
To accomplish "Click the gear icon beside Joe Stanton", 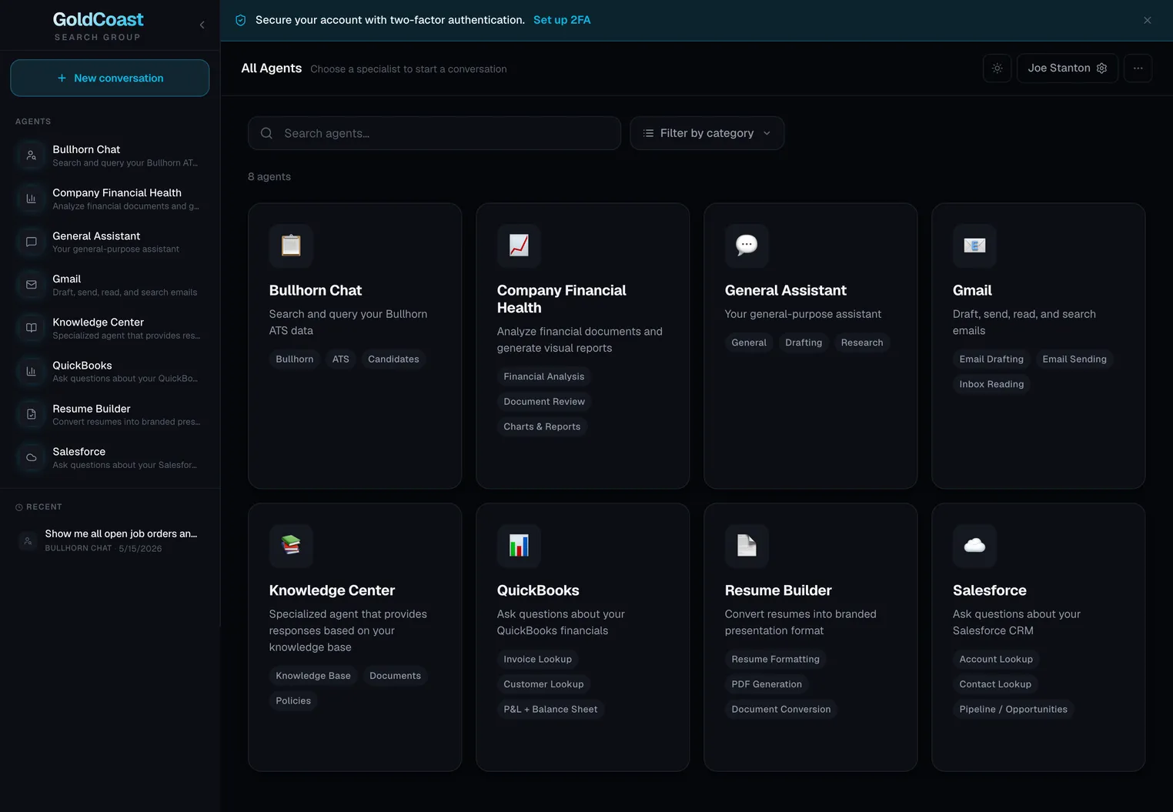I will click(x=1101, y=69).
